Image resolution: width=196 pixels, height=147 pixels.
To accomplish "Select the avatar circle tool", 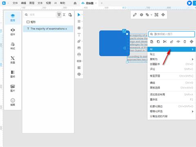I will point(79,55).
